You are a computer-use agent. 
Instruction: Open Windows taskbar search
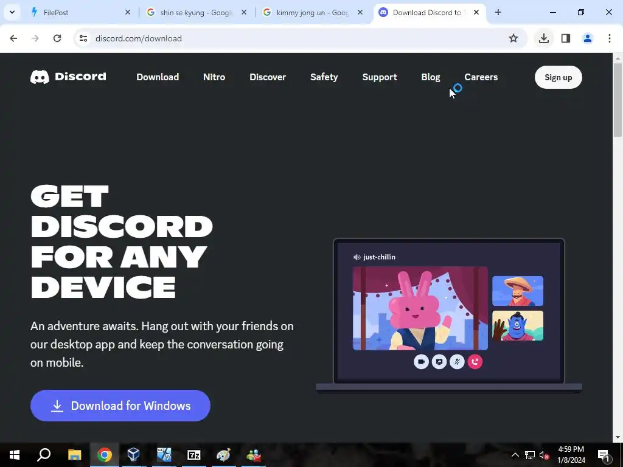(44, 455)
